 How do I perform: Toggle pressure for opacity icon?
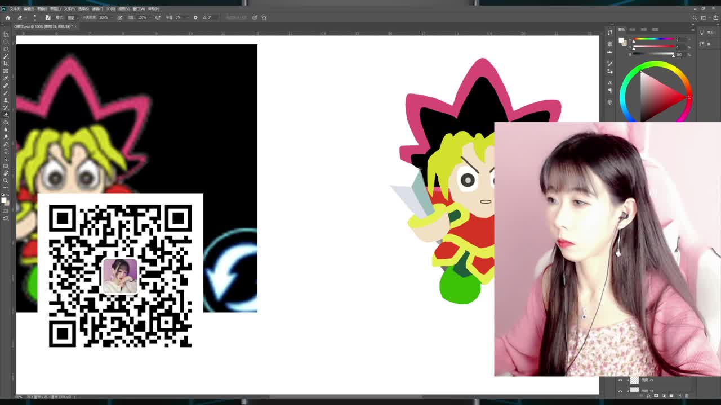click(x=119, y=17)
